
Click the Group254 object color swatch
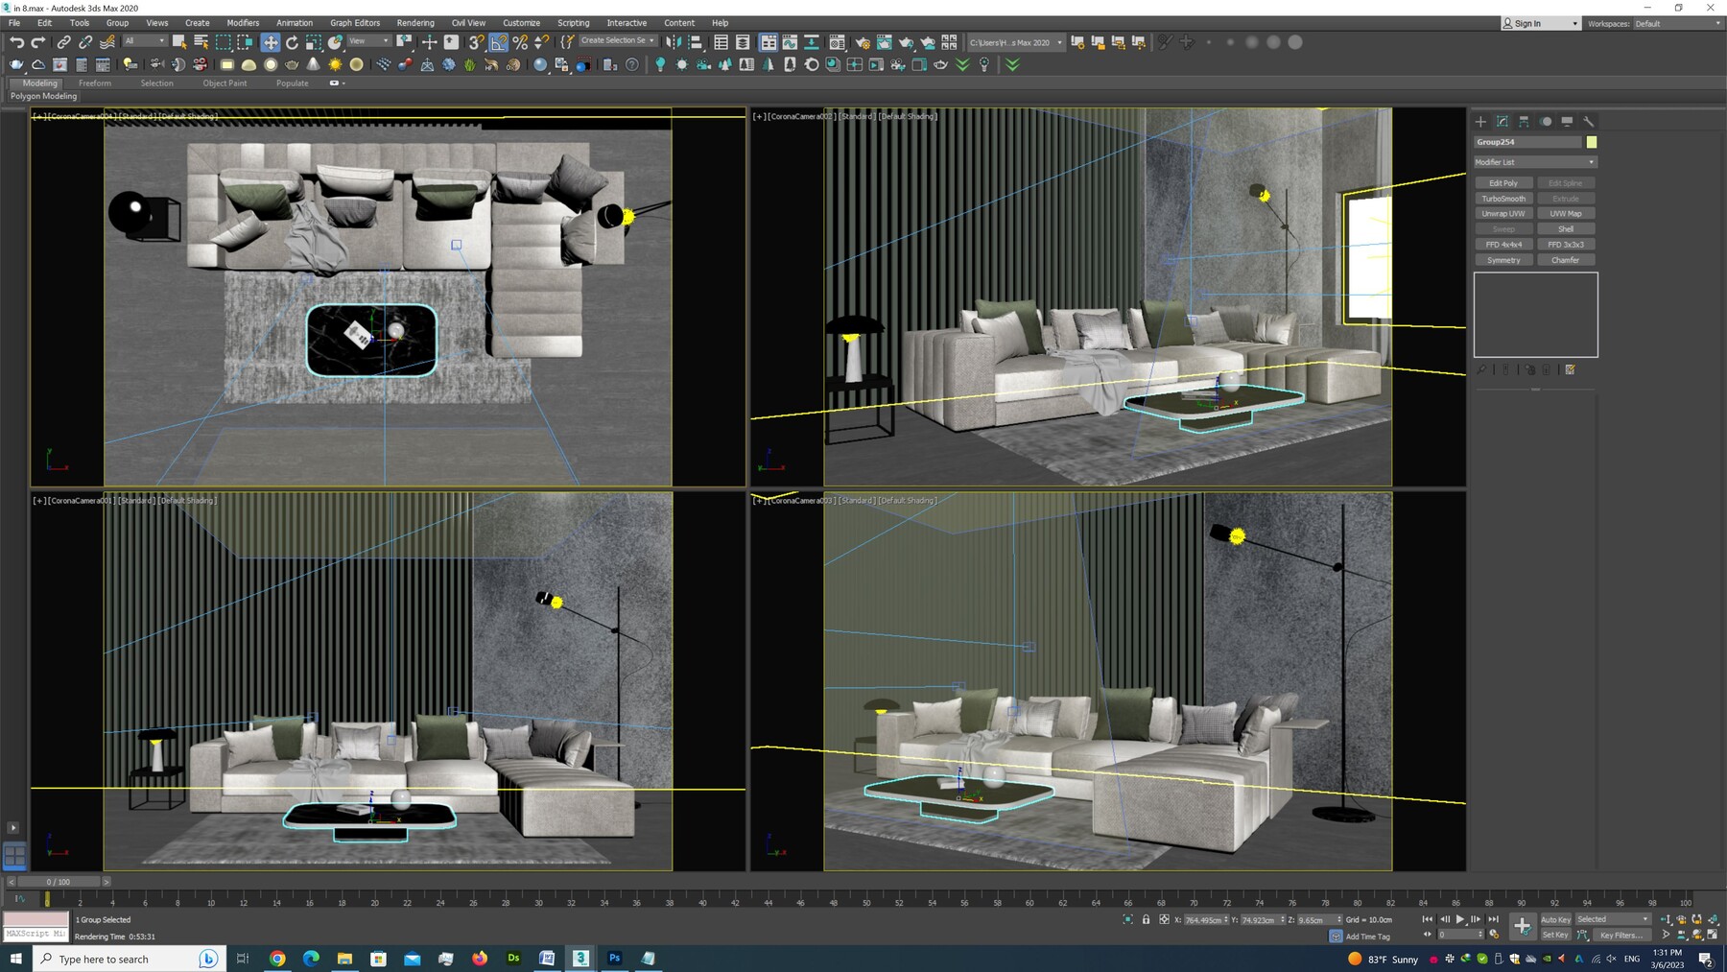click(x=1592, y=142)
